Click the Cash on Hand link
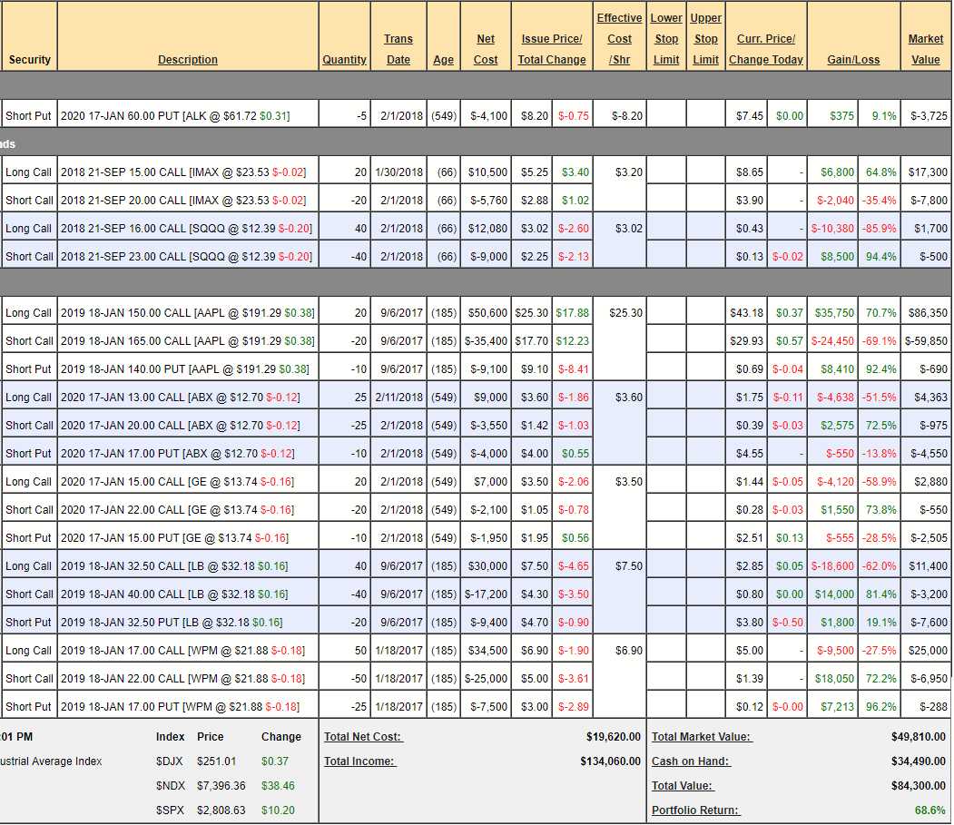954x825 pixels. pos(691,761)
